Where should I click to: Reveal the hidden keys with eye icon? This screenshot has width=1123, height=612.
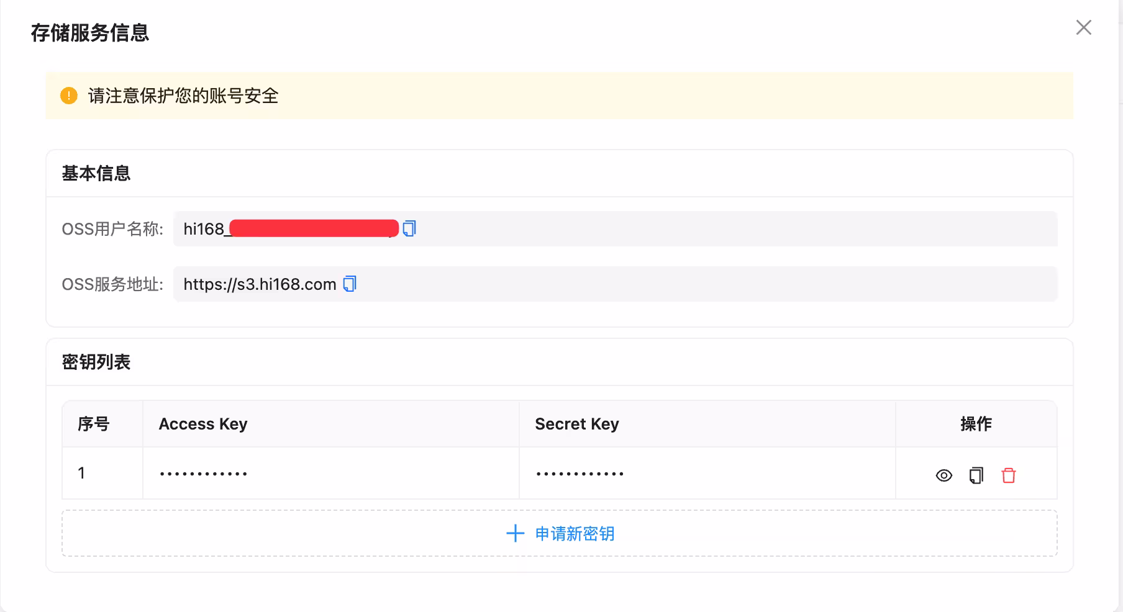943,475
